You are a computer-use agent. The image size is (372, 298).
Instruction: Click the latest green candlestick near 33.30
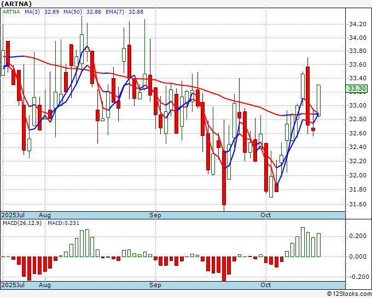tap(318, 100)
